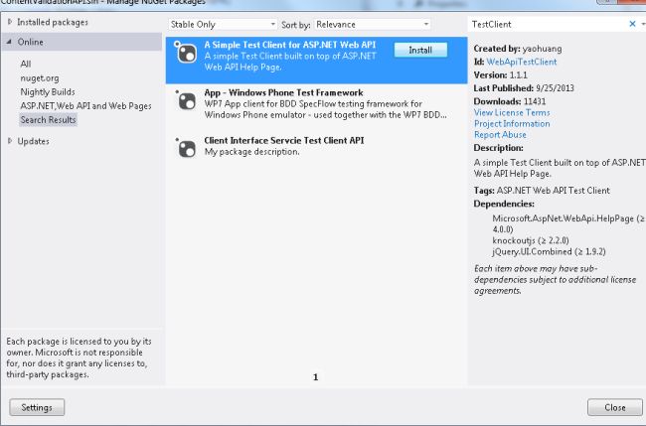Screen dimensions: 646x426
Task: Clear the TestClient search with the X icon
Action: [x=632, y=24]
